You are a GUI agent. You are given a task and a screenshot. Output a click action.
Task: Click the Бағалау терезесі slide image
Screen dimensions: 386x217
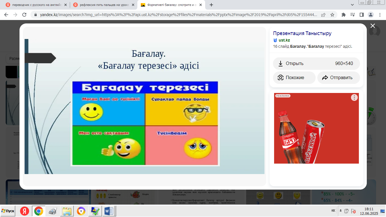point(145,107)
